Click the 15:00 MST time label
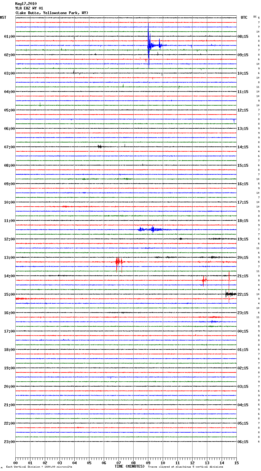The image size is (261, 471). pos(9,294)
